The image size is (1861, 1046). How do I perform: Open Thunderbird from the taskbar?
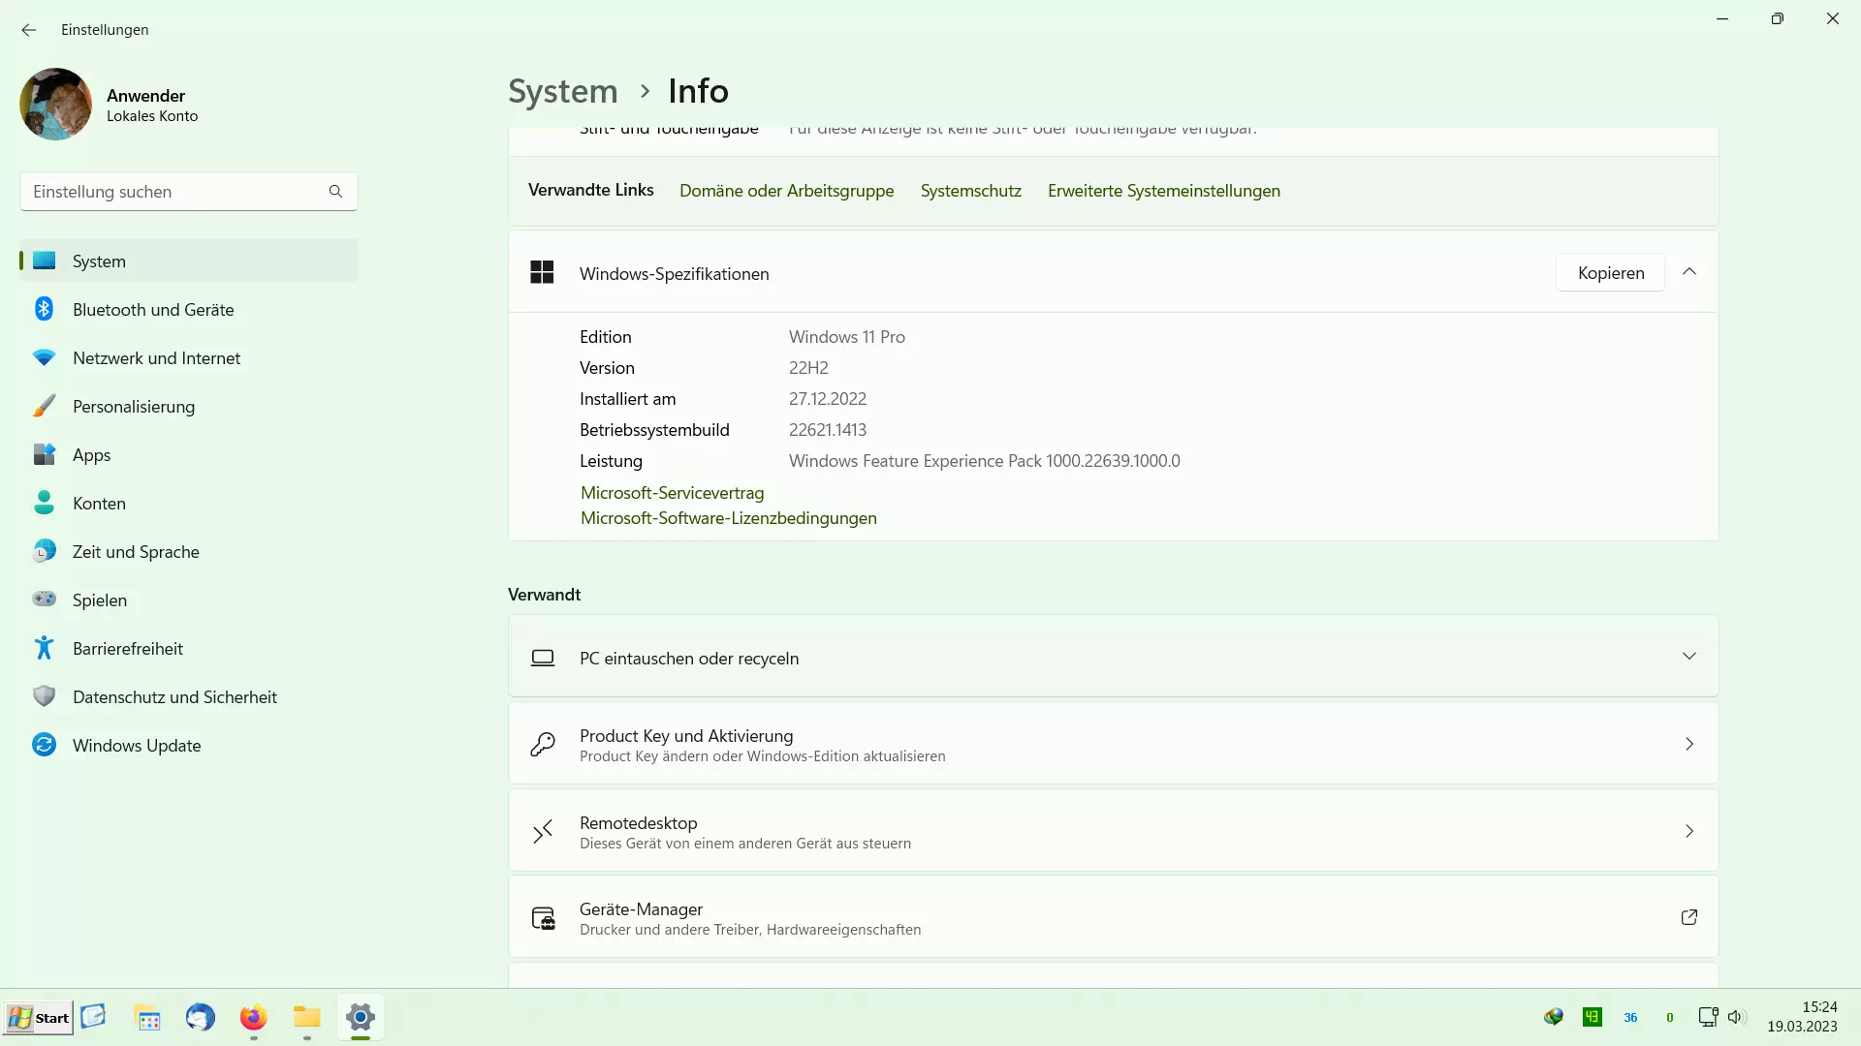pyautogui.click(x=201, y=1018)
